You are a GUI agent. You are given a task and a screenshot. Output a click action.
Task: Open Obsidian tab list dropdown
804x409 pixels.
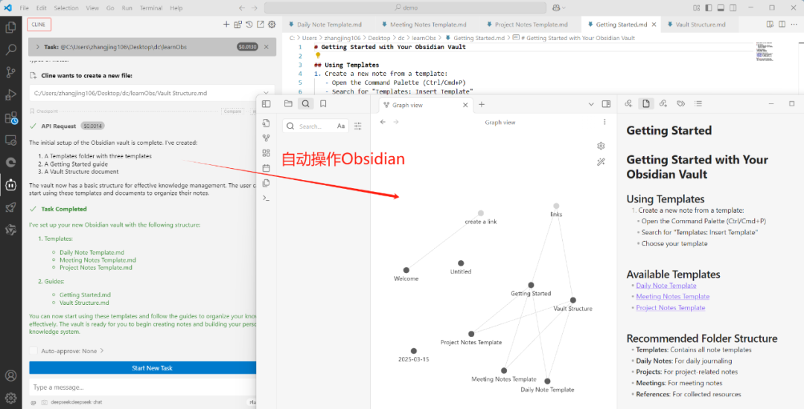coord(590,104)
